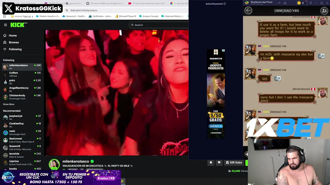Translate the 'im m25. with massacre' message
This screenshot has width=330, height=185.
tap(321, 56)
